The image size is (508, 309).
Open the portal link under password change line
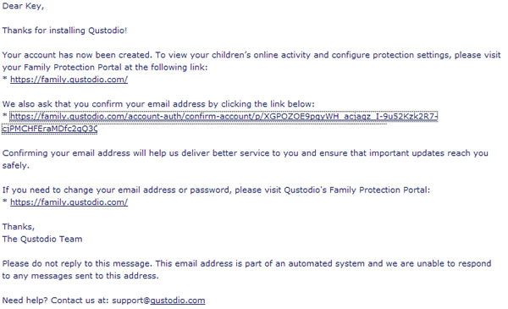69,202
